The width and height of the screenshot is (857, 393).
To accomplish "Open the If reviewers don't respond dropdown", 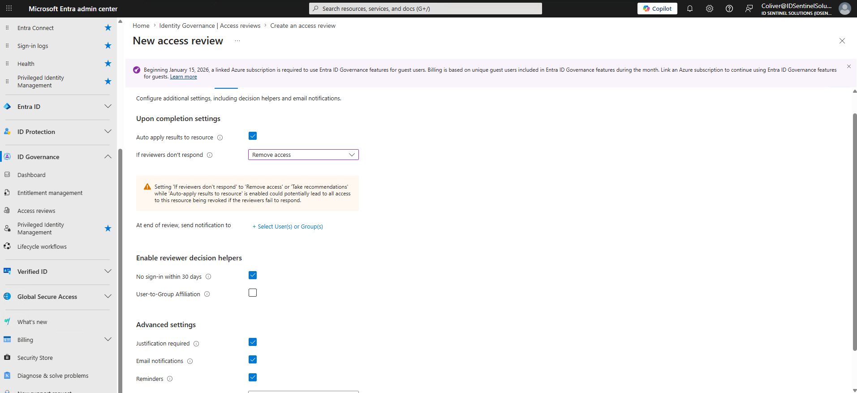I will [x=303, y=155].
